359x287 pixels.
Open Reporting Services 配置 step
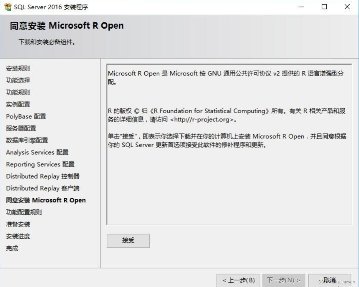click(40, 164)
